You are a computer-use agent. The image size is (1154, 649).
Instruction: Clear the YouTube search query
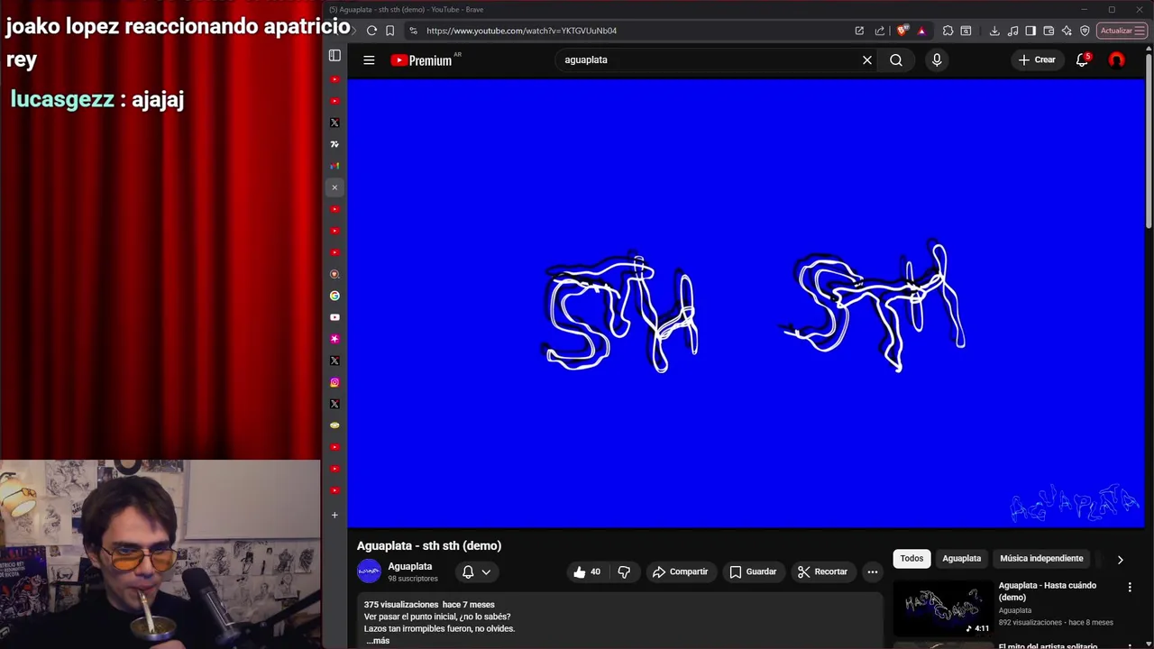point(867,59)
